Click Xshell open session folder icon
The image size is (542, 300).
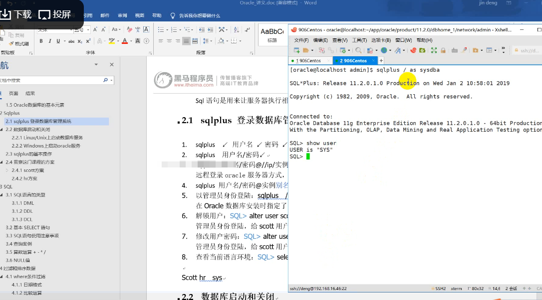pos(305,50)
